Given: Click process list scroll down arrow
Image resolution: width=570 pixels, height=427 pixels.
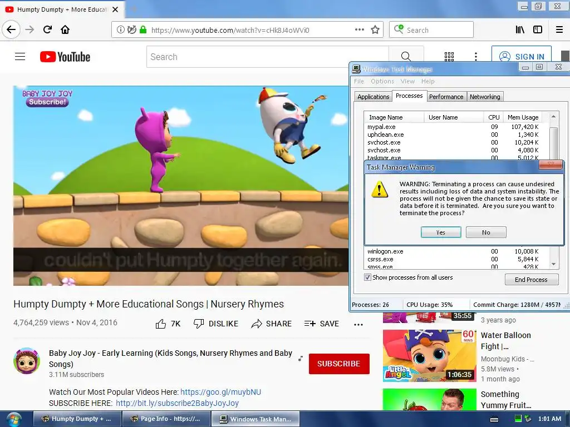Looking at the screenshot, I should point(553,264).
